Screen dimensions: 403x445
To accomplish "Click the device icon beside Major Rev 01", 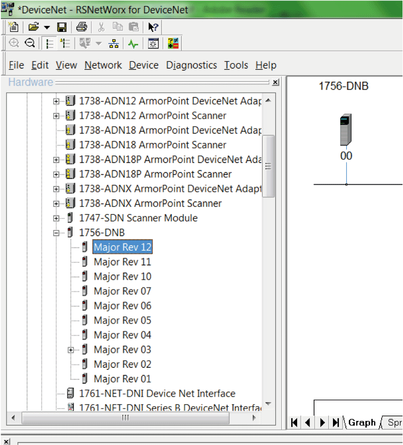I will tap(84, 379).
